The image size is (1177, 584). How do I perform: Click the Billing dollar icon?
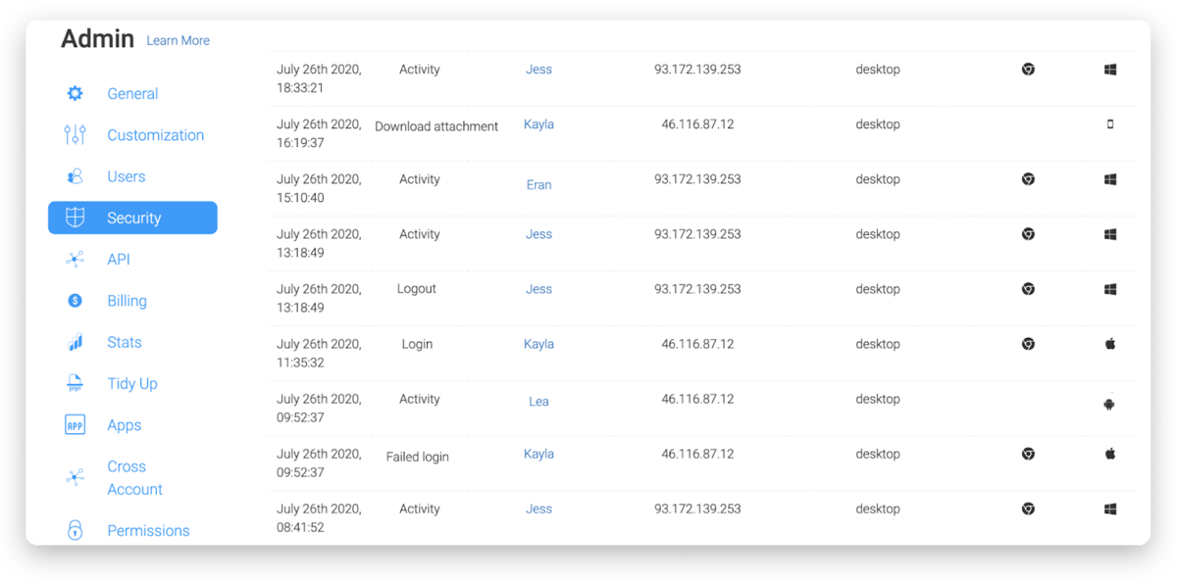tap(75, 301)
